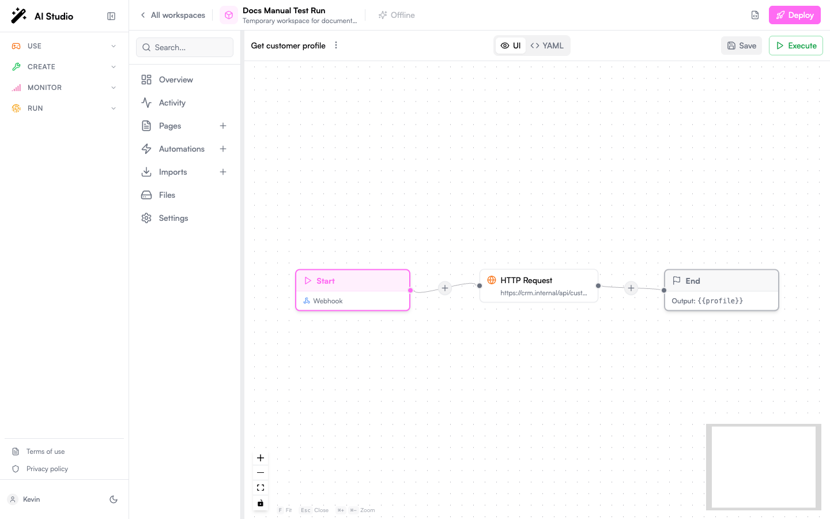Open the document code icon near Deploy
830x519 pixels.
coord(755,15)
